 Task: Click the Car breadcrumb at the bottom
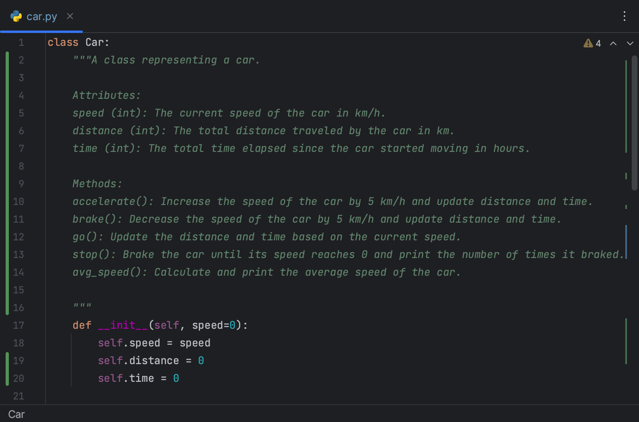coord(16,414)
